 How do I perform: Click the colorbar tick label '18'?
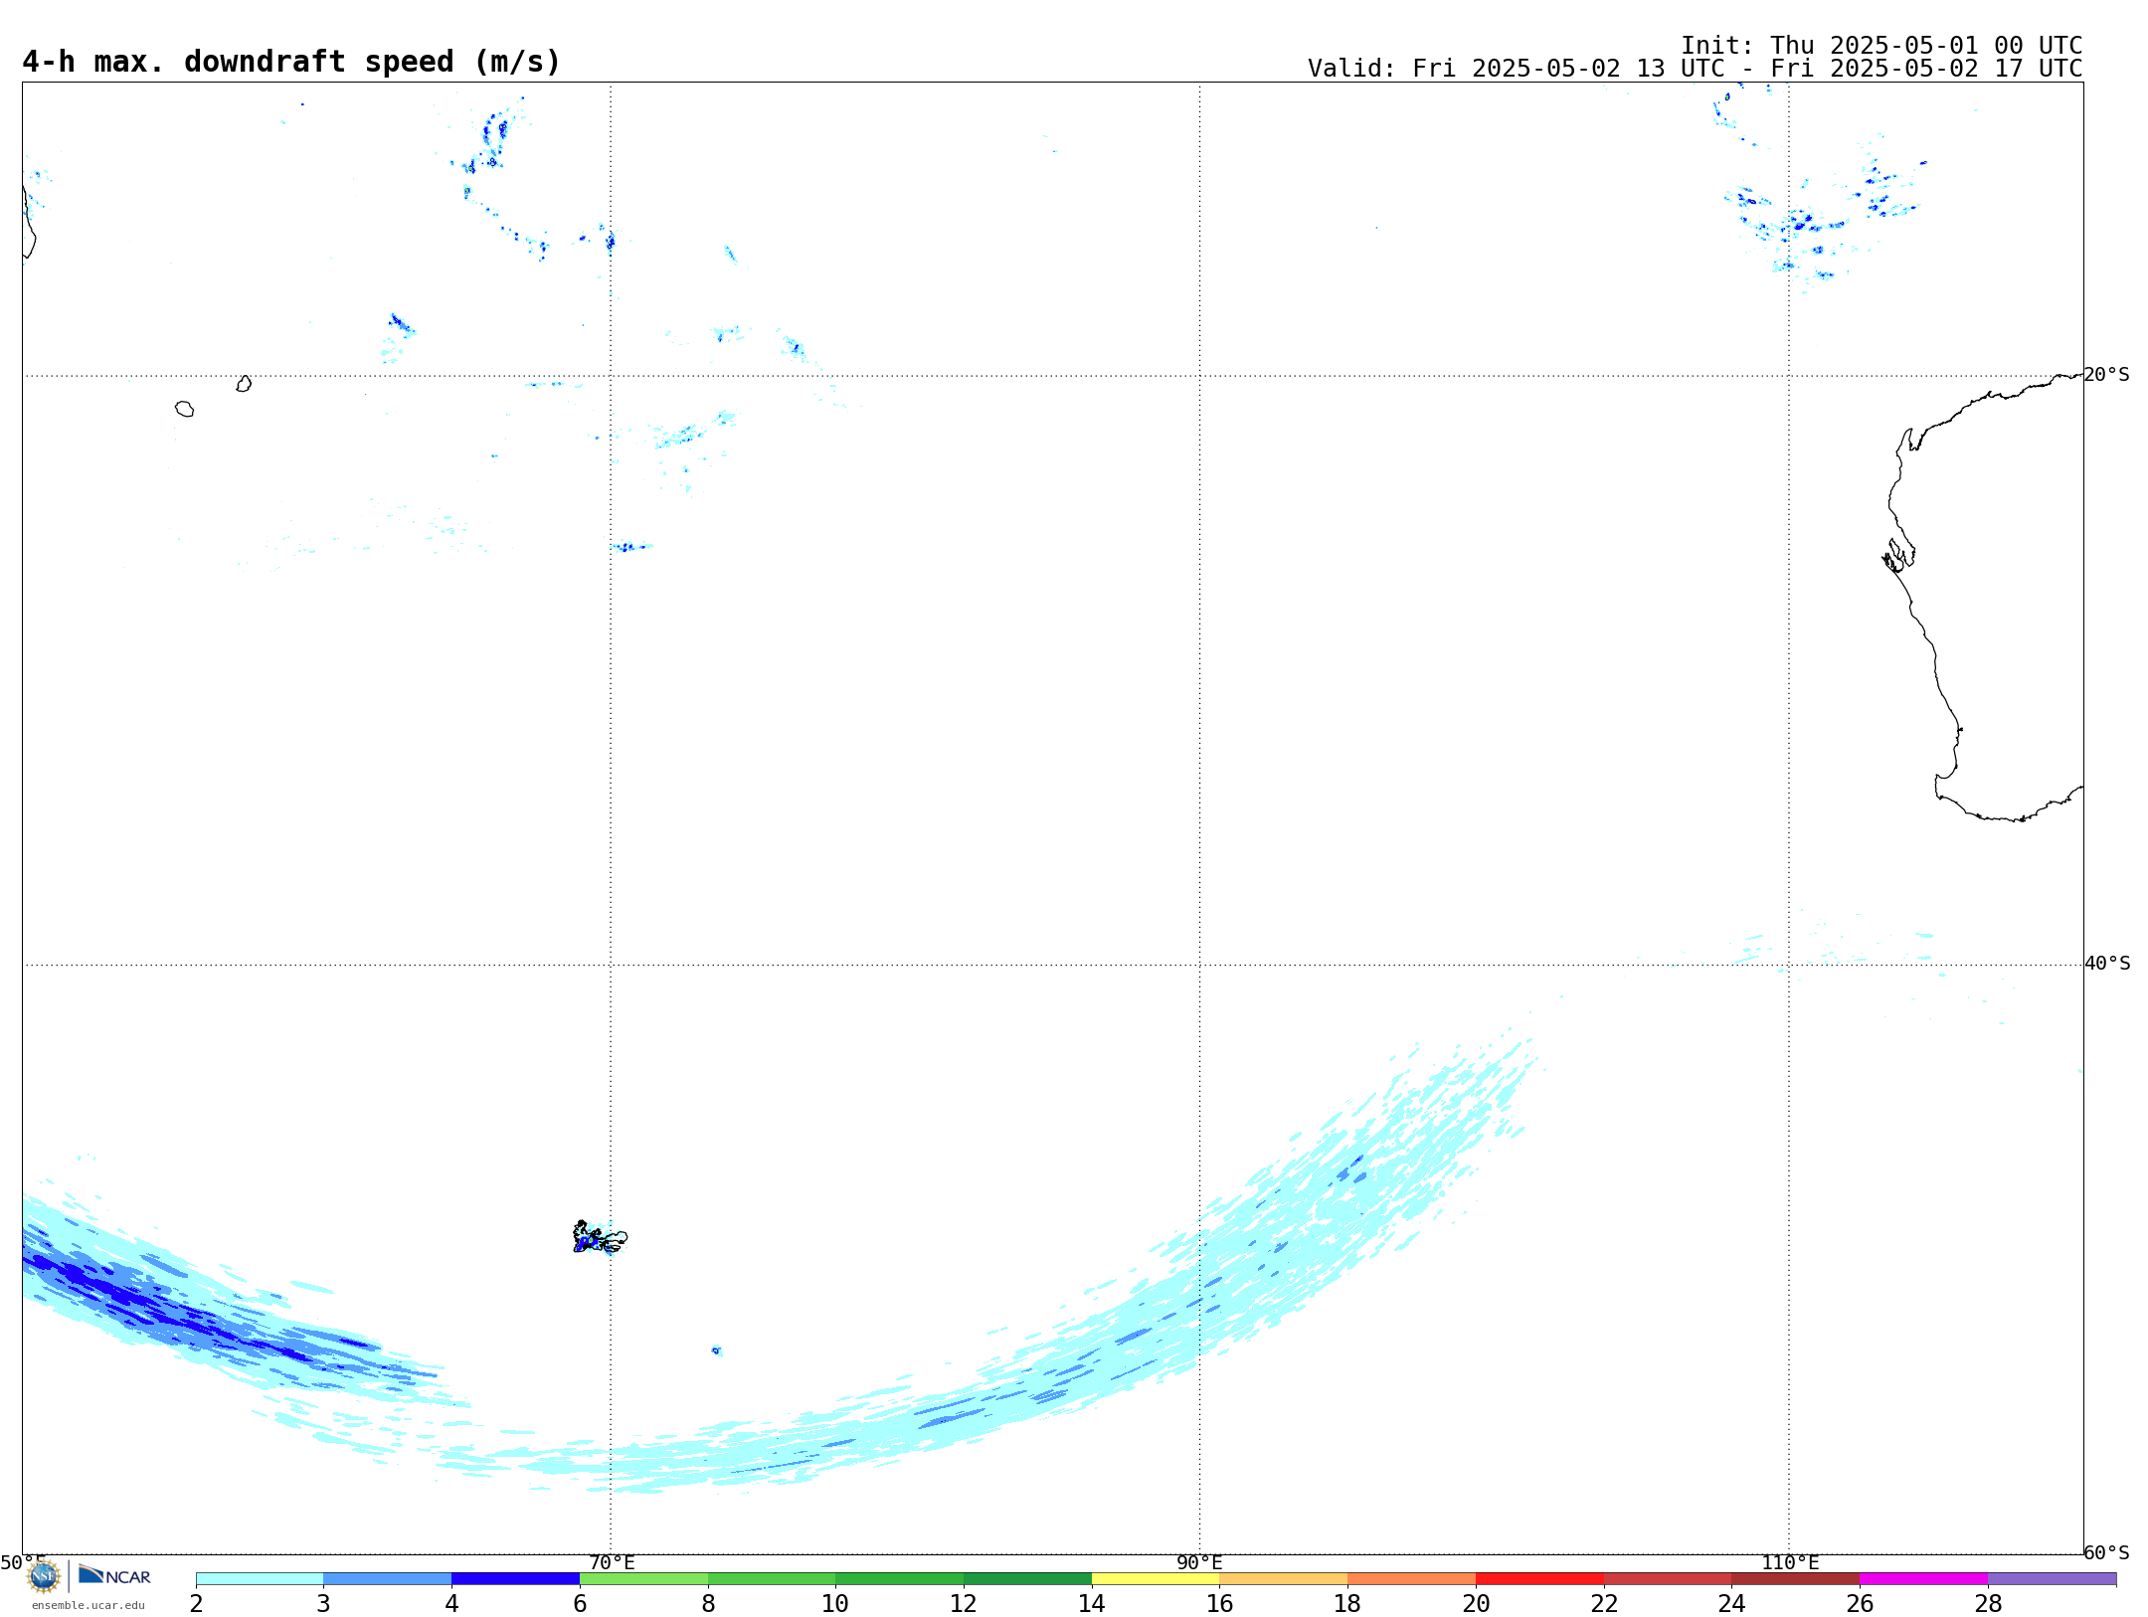(1347, 1603)
